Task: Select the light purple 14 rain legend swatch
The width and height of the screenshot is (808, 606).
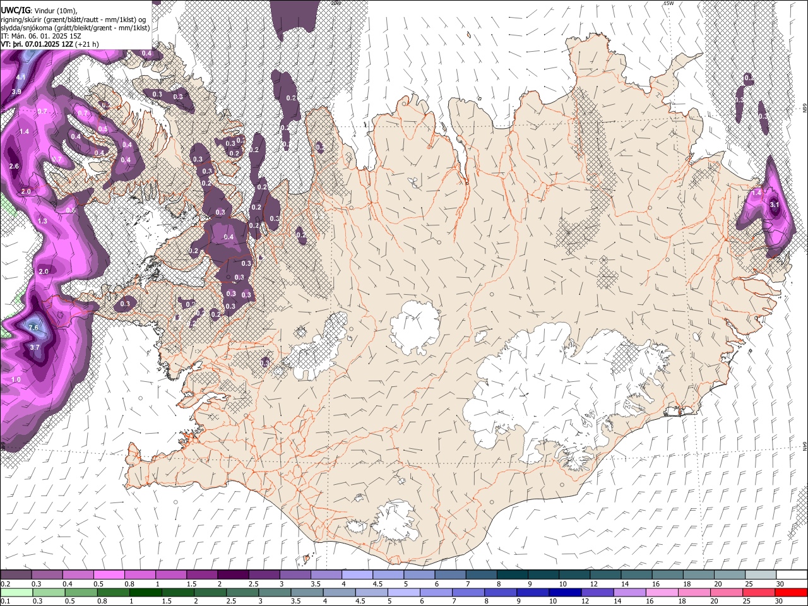Action: click(630, 592)
